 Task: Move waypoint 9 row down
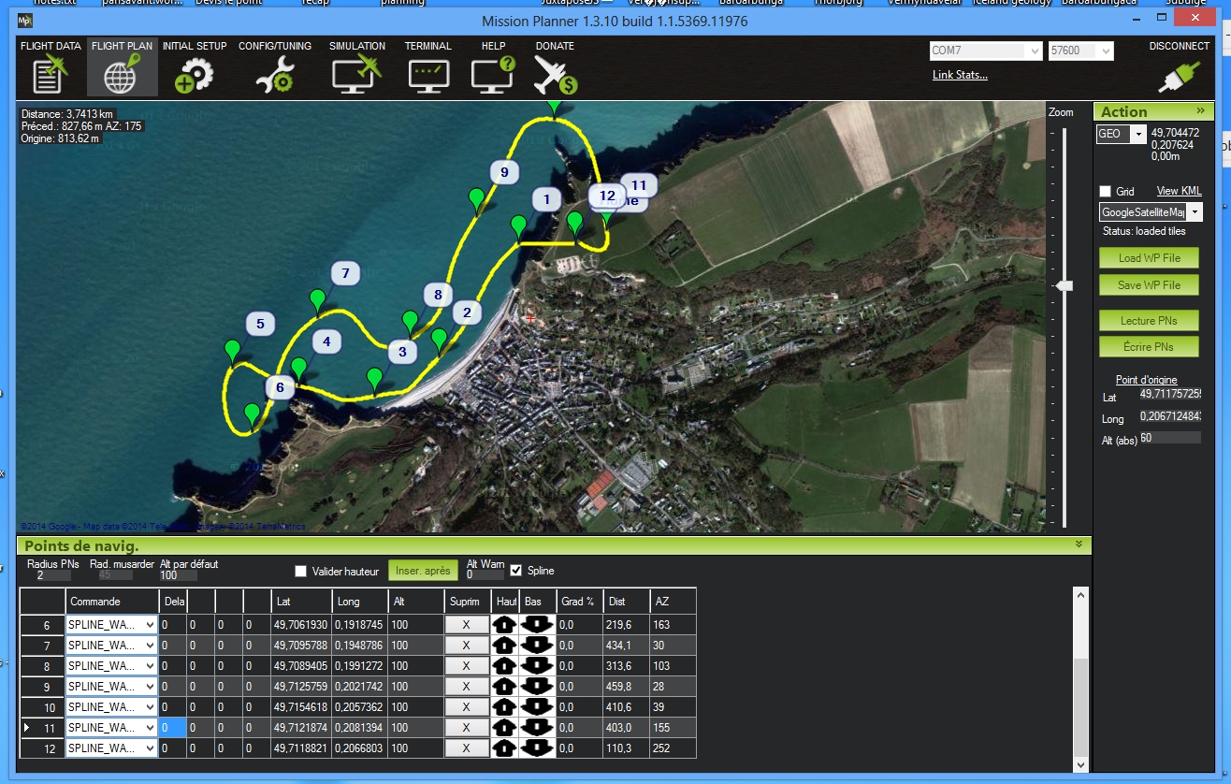pyautogui.click(x=536, y=687)
